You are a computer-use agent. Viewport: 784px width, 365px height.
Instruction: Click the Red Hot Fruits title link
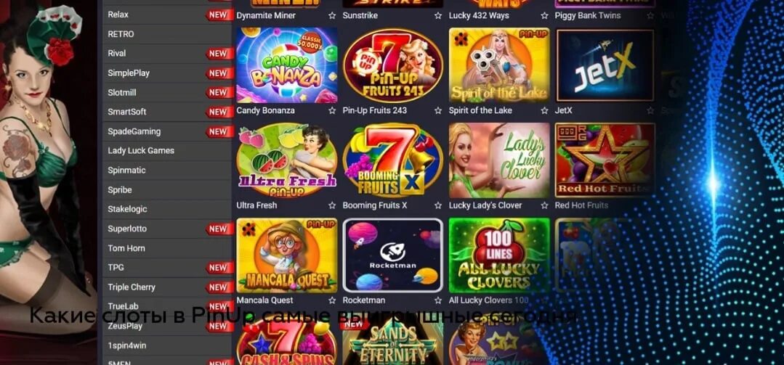tap(581, 205)
